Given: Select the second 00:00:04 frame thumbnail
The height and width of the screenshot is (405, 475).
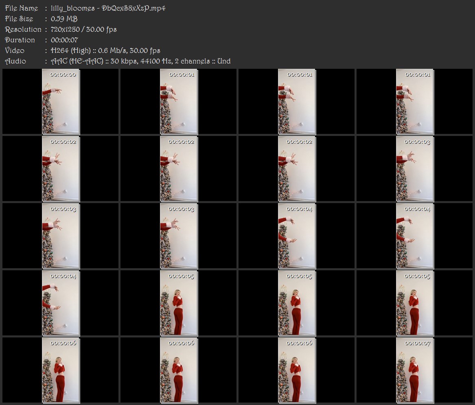Looking at the screenshot, I should pos(415,236).
